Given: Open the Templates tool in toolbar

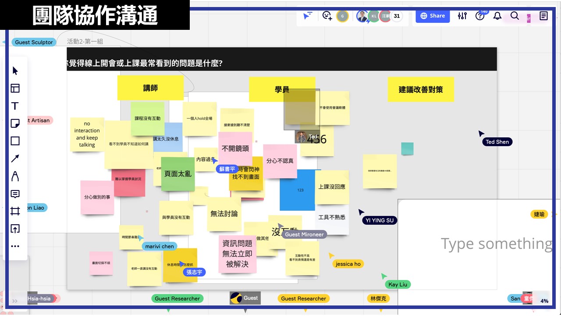Looking at the screenshot, I should (15, 89).
